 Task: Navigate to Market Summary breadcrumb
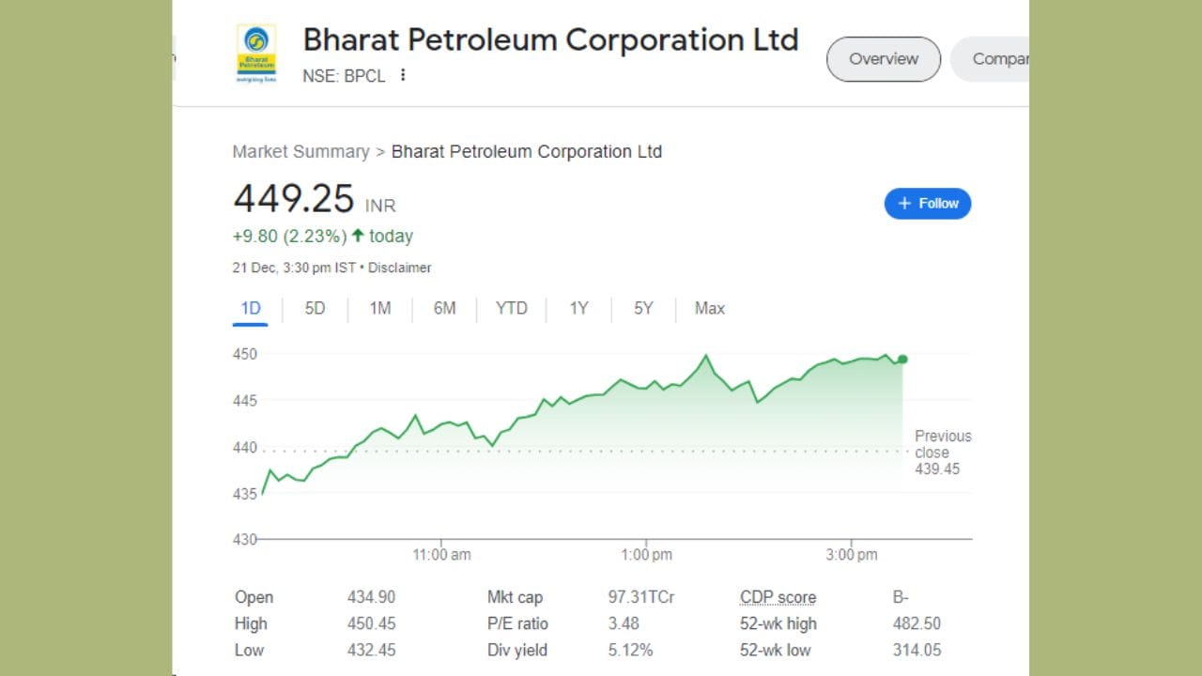click(x=300, y=151)
